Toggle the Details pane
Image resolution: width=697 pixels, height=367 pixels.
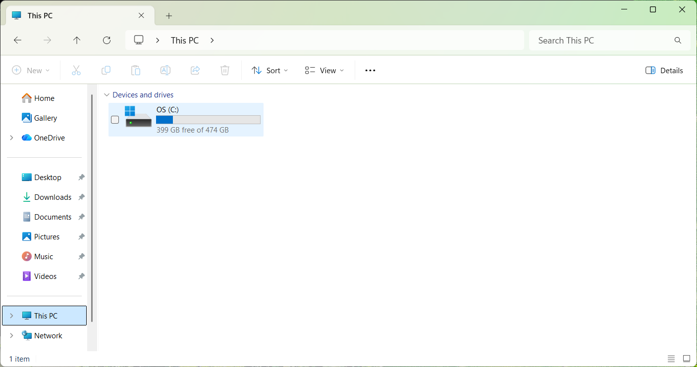tap(664, 70)
